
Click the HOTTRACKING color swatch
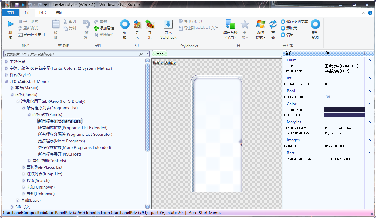click(x=344, y=110)
